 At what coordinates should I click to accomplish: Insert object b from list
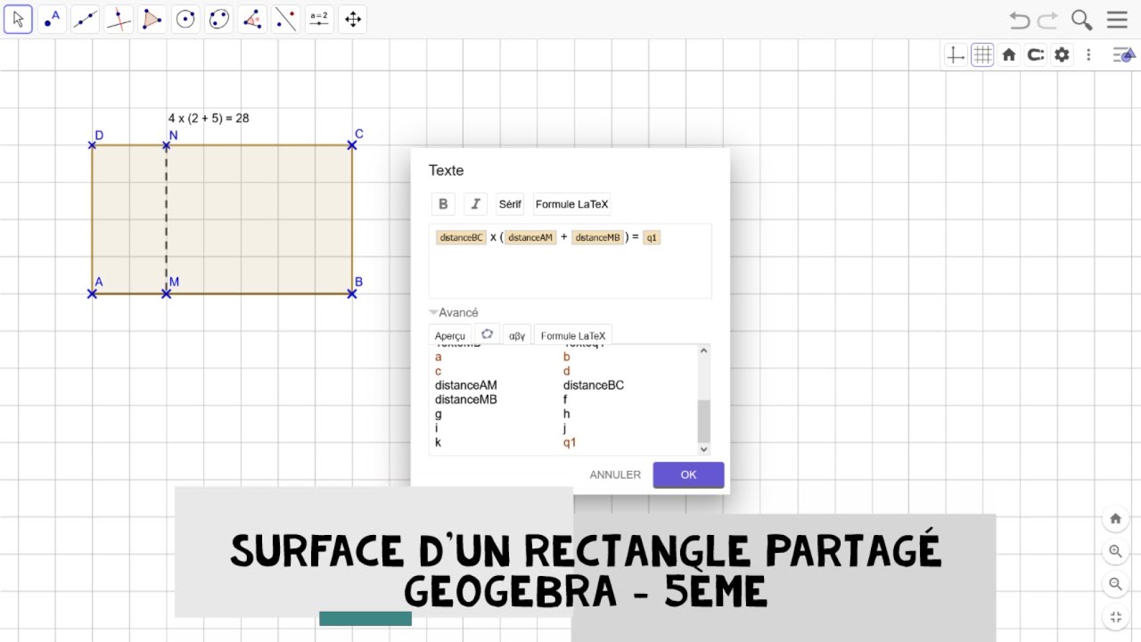[x=567, y=357]
